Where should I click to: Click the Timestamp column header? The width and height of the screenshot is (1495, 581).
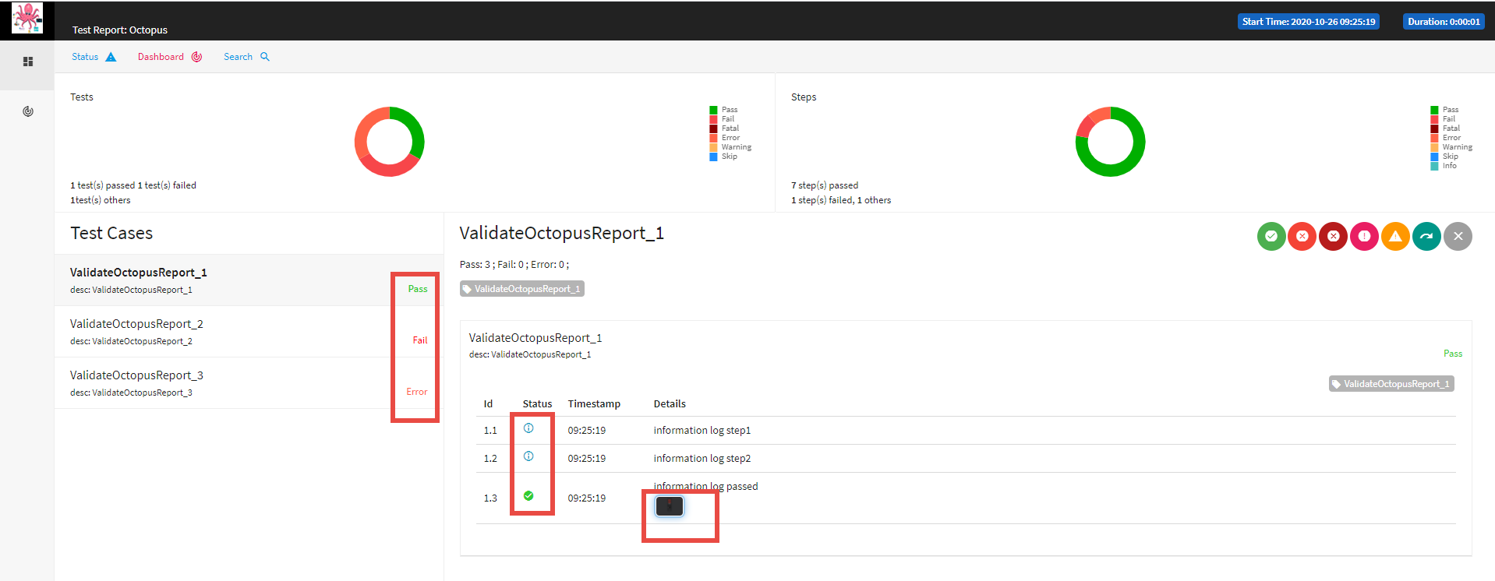pos(594,404)
